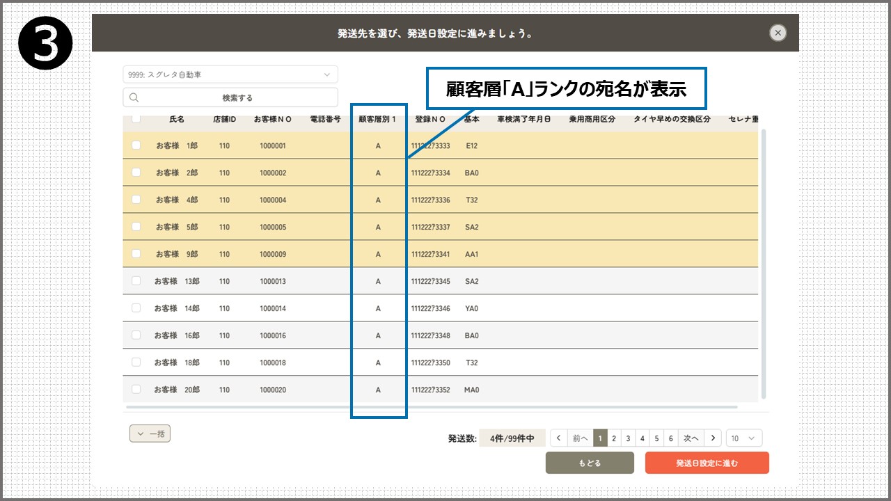Click the horizontal scrollbar under the table

(x=432, y=406)
